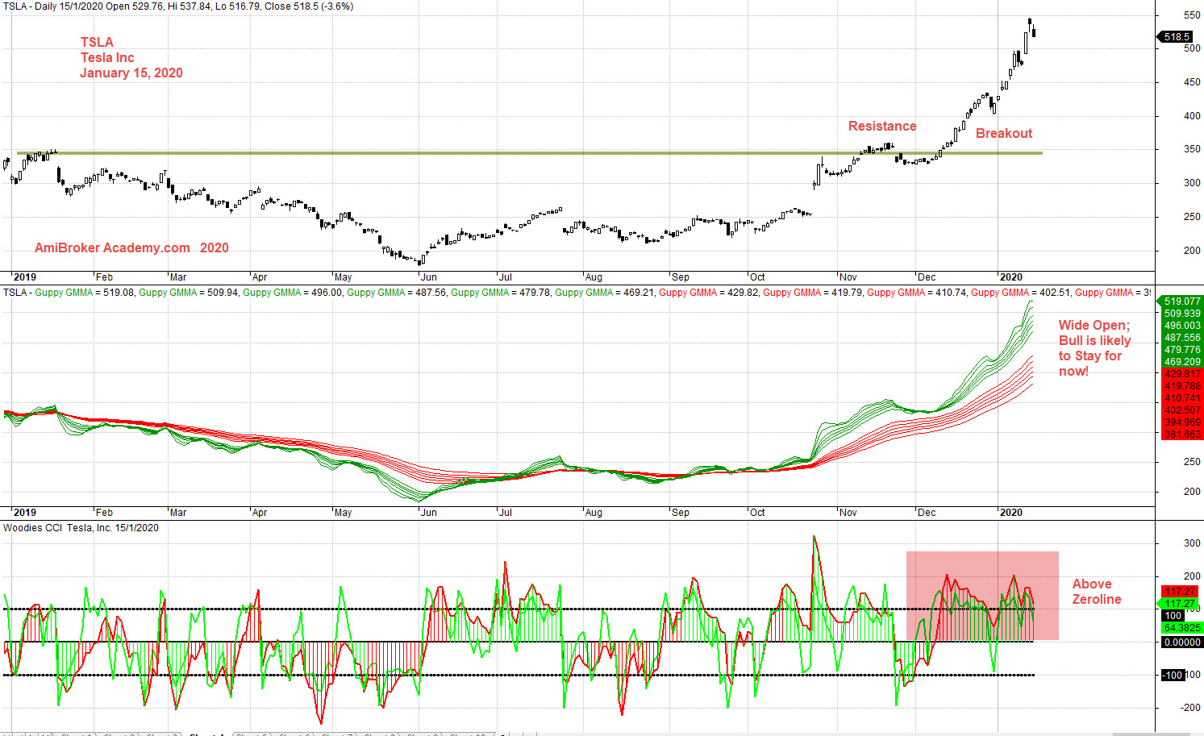This screenshot has width=1204, height=736.
Task: Click the 400 value on price axis
Action: click(1192, 116)
